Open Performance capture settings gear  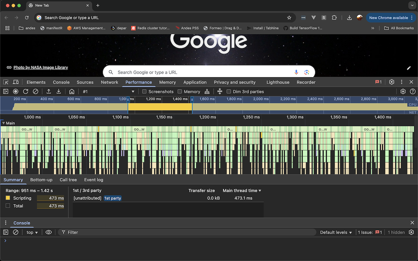point(403,92)
